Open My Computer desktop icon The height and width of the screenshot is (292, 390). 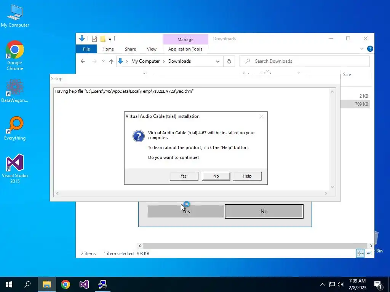(15, 16)
